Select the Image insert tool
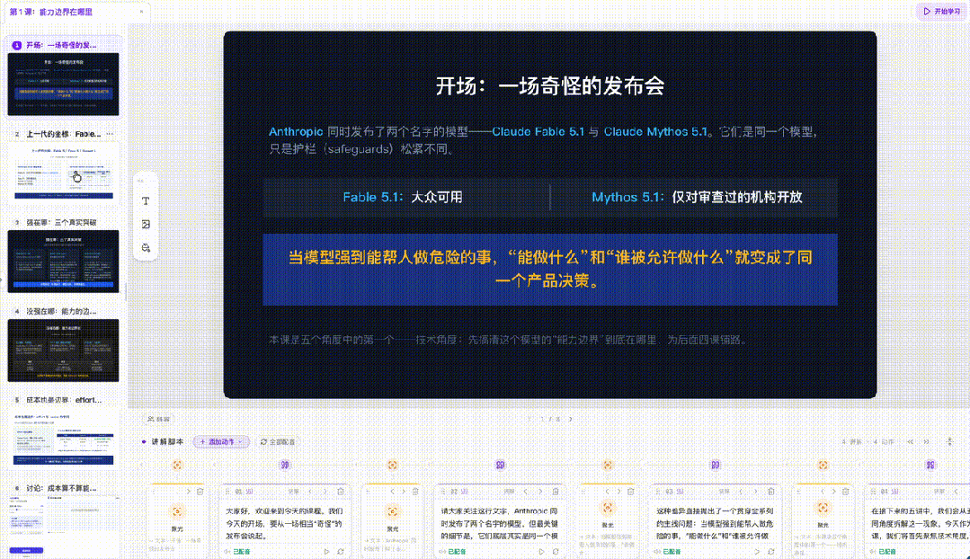Screen dimensions: 970x559 pos(146,224)
